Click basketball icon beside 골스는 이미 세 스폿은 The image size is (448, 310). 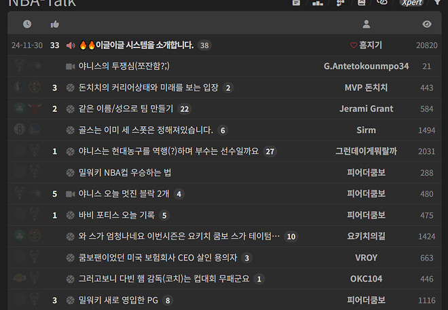(71, 130)
